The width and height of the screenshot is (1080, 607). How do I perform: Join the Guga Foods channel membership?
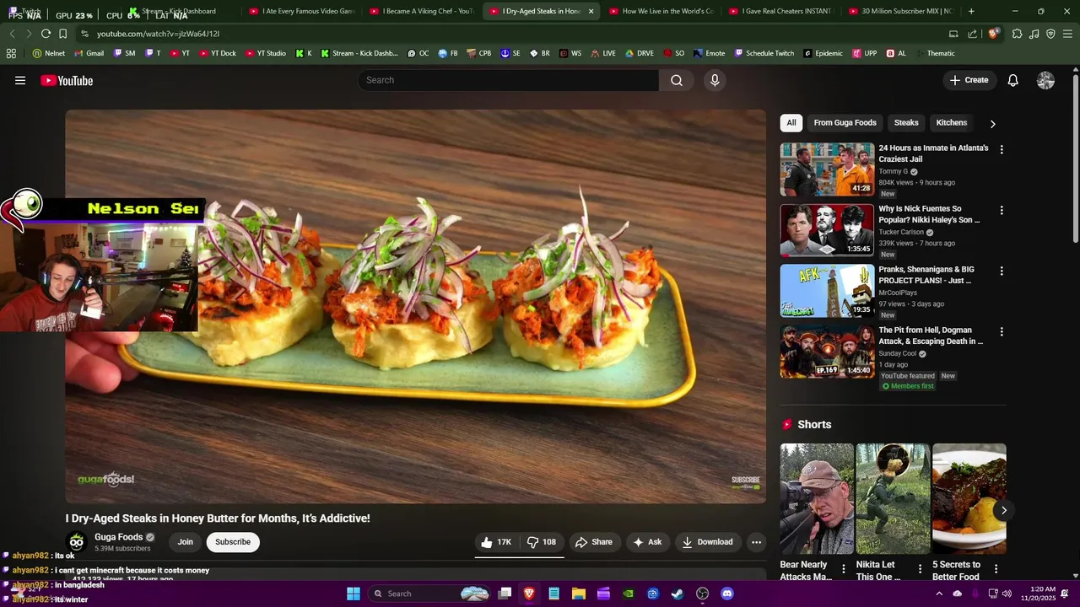(186, 542)
